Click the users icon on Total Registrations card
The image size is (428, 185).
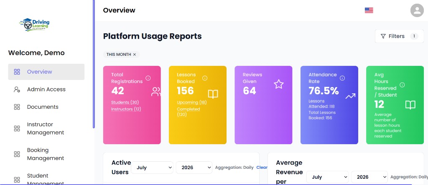156,92
